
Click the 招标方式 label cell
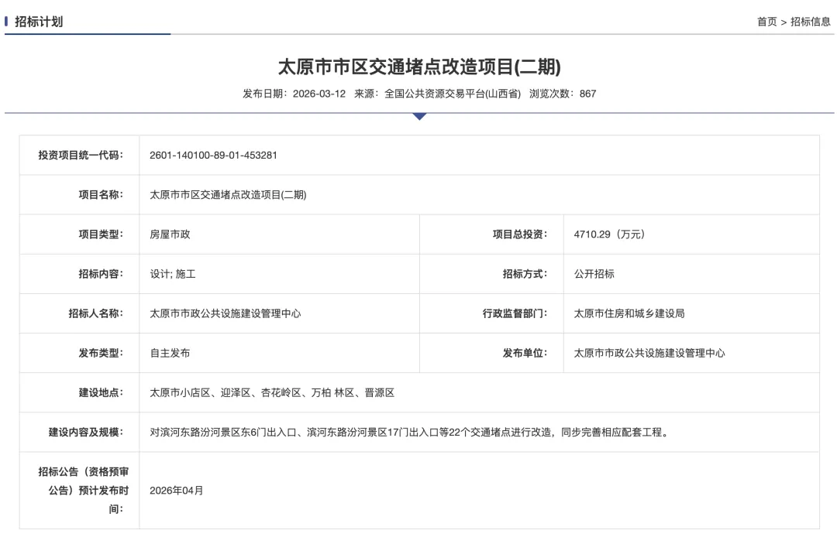tap(491, 274)
